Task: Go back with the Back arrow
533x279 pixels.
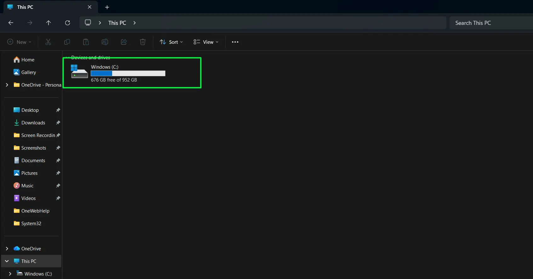Action: pos(11,23)
